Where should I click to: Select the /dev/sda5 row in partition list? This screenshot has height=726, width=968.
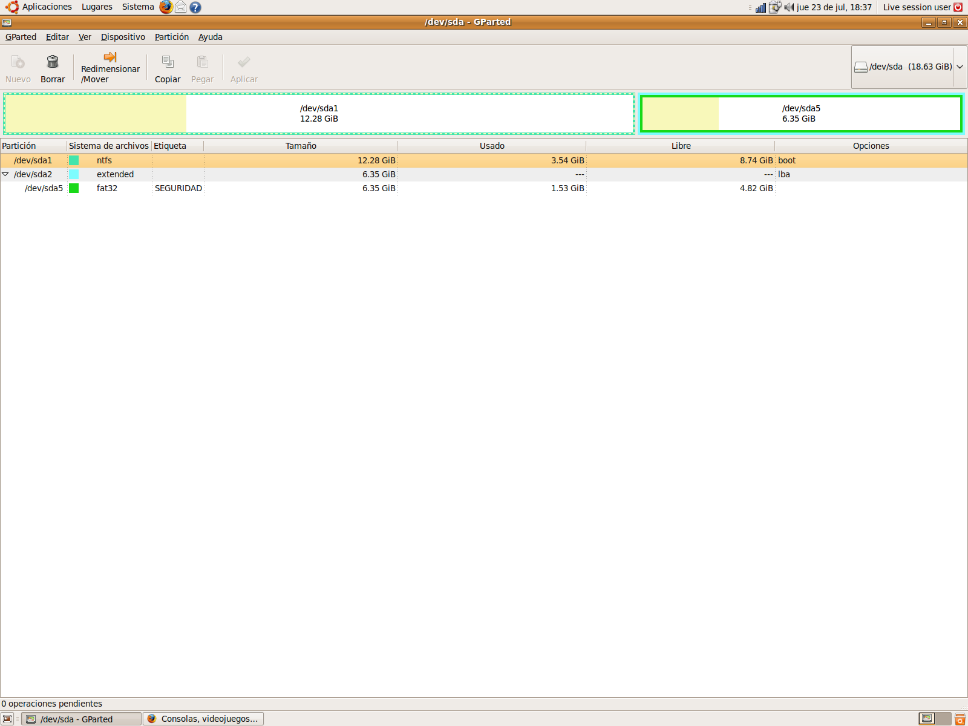484,188
